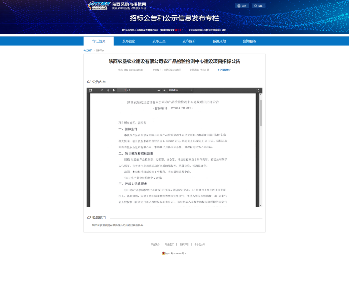This screenshot has width=349, height=293.
Task: Go to previous page with the up arrow
Action: [108, 90]
